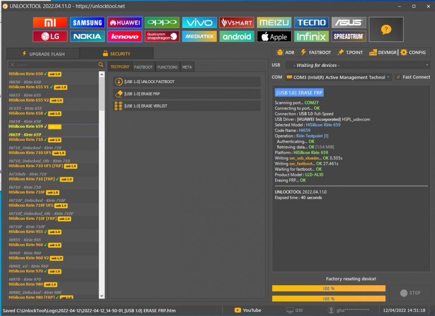Run [USB 1.0] ERASE FRP operation
This screenshot has height=316, width=435.
[187, 94]
